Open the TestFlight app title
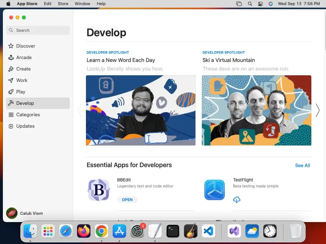Viewport: 326px width, 244px height. [x=243, y=180]
